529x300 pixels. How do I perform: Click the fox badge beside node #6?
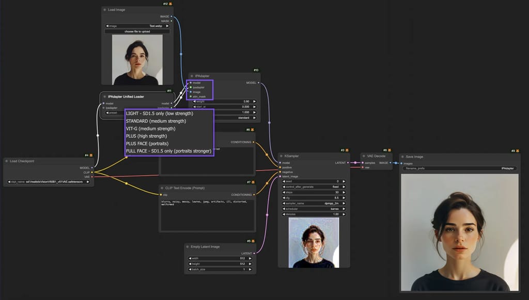click(x=252, y=129)
